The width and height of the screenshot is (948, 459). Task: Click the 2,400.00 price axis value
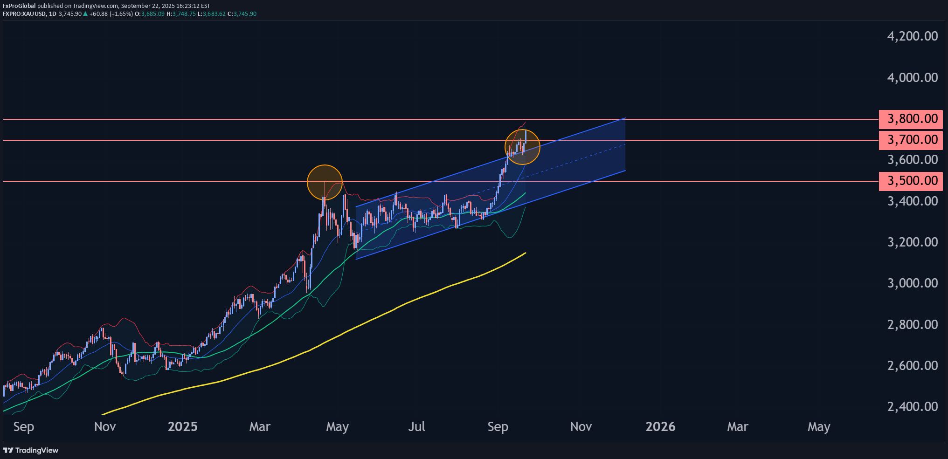pyautogui.click(x=913, y=407)
